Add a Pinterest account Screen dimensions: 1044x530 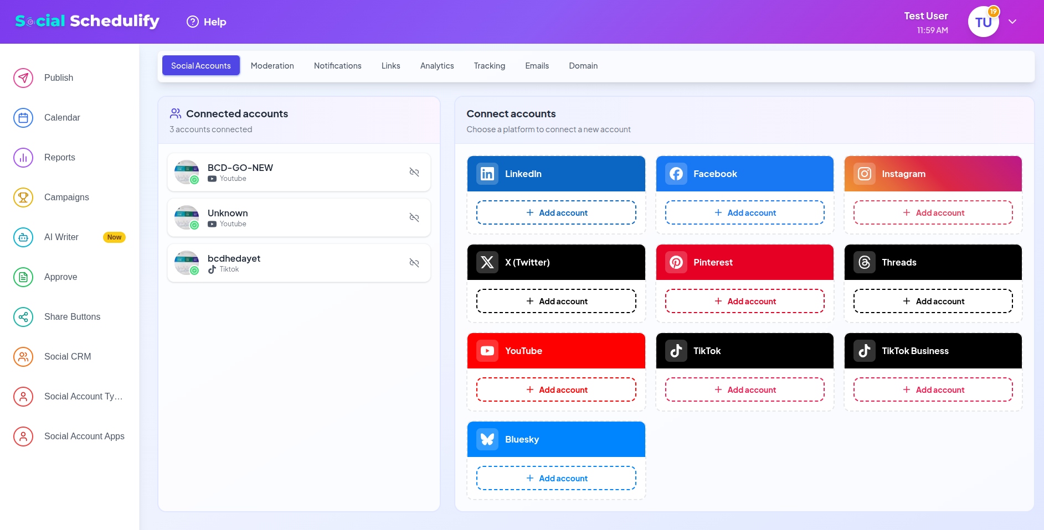pyautogui.click(x=744, y=301)
